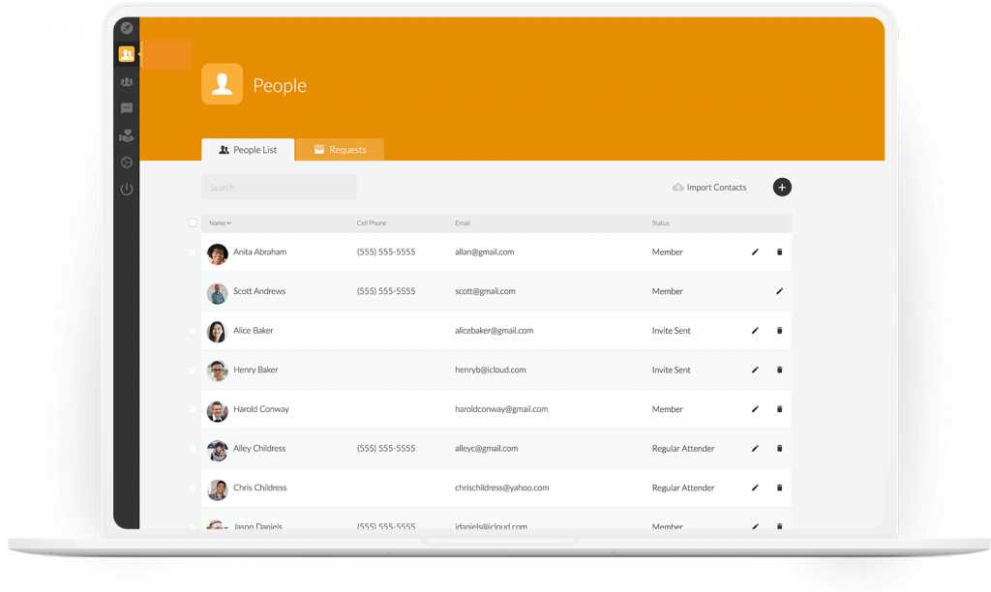Image resolution: width=991 pixels, height=592 pixels.
Task: Delete Chris Childress using the trash icon
Action: click(x=779, y=488)
